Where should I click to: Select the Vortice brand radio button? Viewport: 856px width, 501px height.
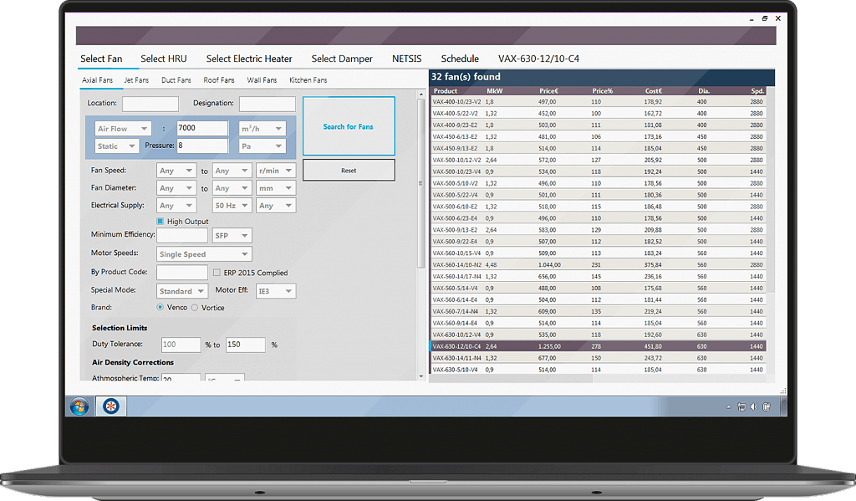point(196,308)
